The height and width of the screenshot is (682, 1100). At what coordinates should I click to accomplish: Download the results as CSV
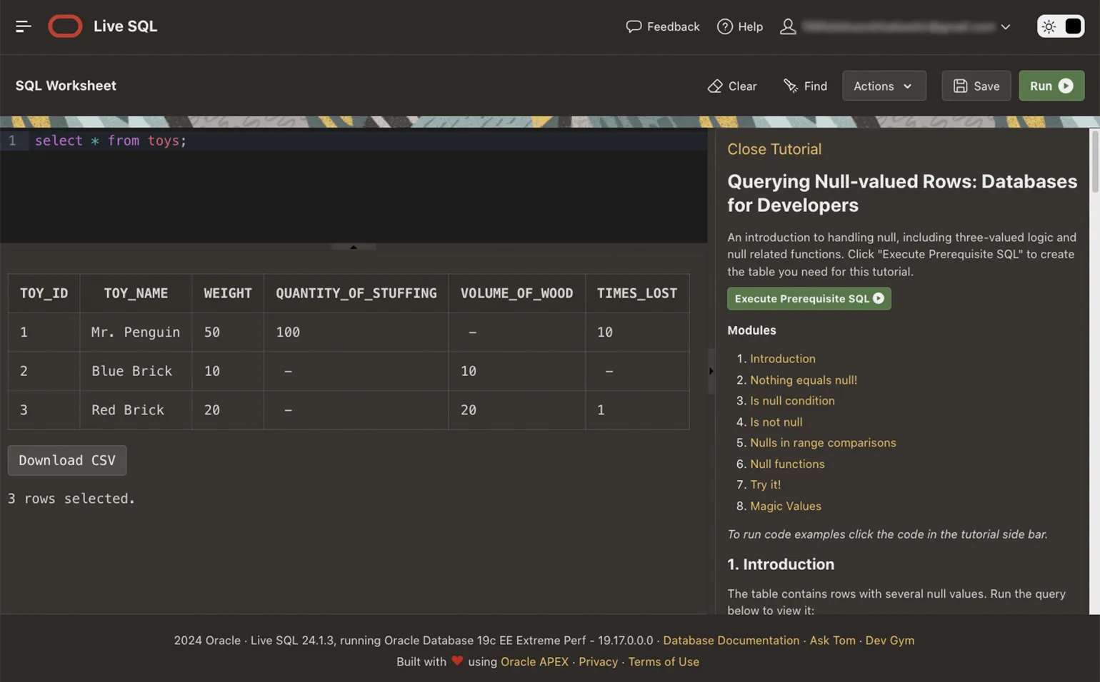[67, 460]
